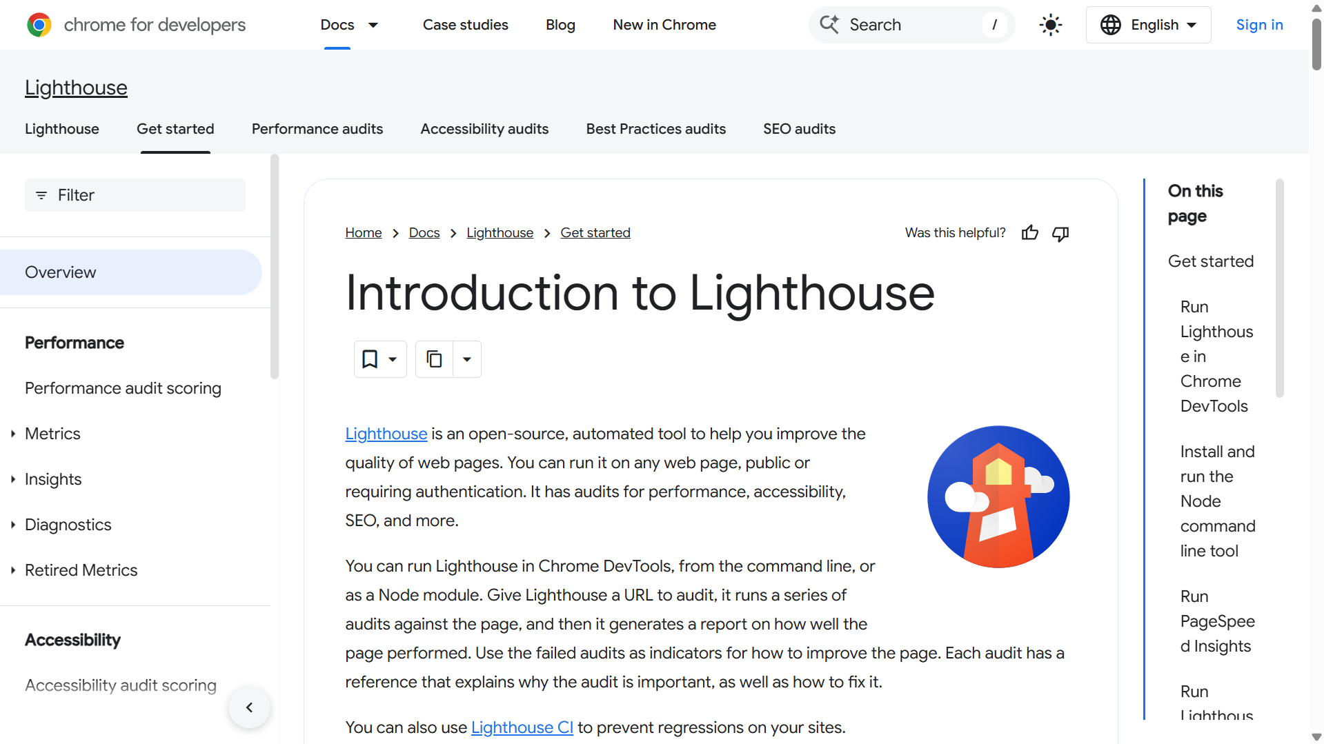This screenshot has width=1324, height=744.
Task: Click the thumbs up helpful icon
Action: 1029,233
